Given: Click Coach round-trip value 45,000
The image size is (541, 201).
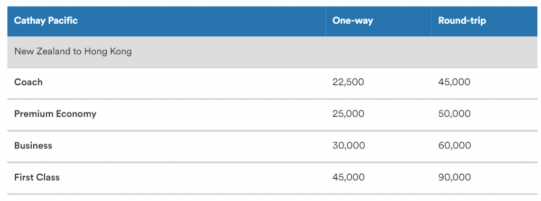Looking at the screenshot, I should (454, 83).
